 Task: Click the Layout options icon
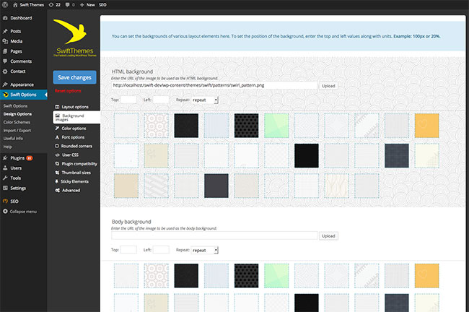57,107
